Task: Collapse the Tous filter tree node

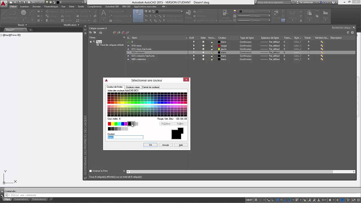Action: coord(91,42)
